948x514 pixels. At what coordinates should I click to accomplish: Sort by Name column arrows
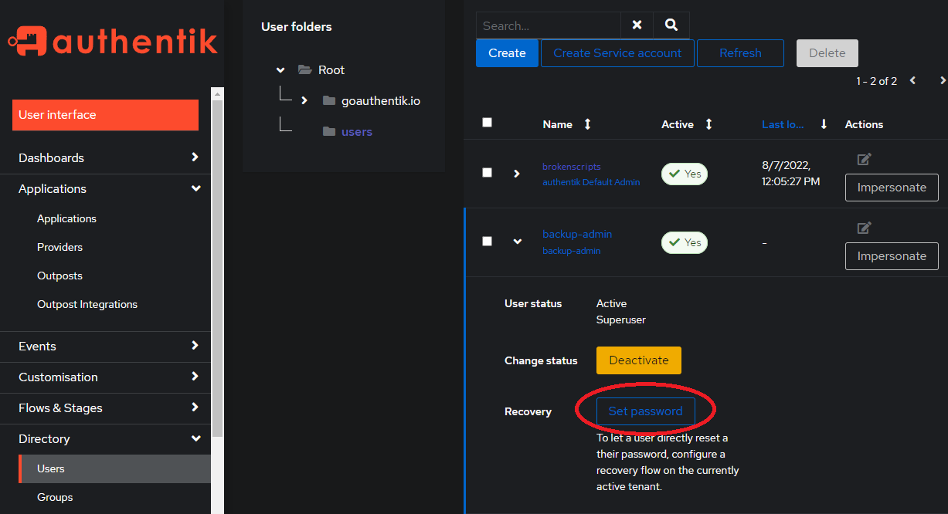pos(587,124)
